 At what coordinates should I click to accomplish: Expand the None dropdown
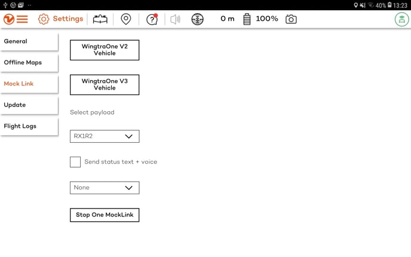(x=105, y=188)
